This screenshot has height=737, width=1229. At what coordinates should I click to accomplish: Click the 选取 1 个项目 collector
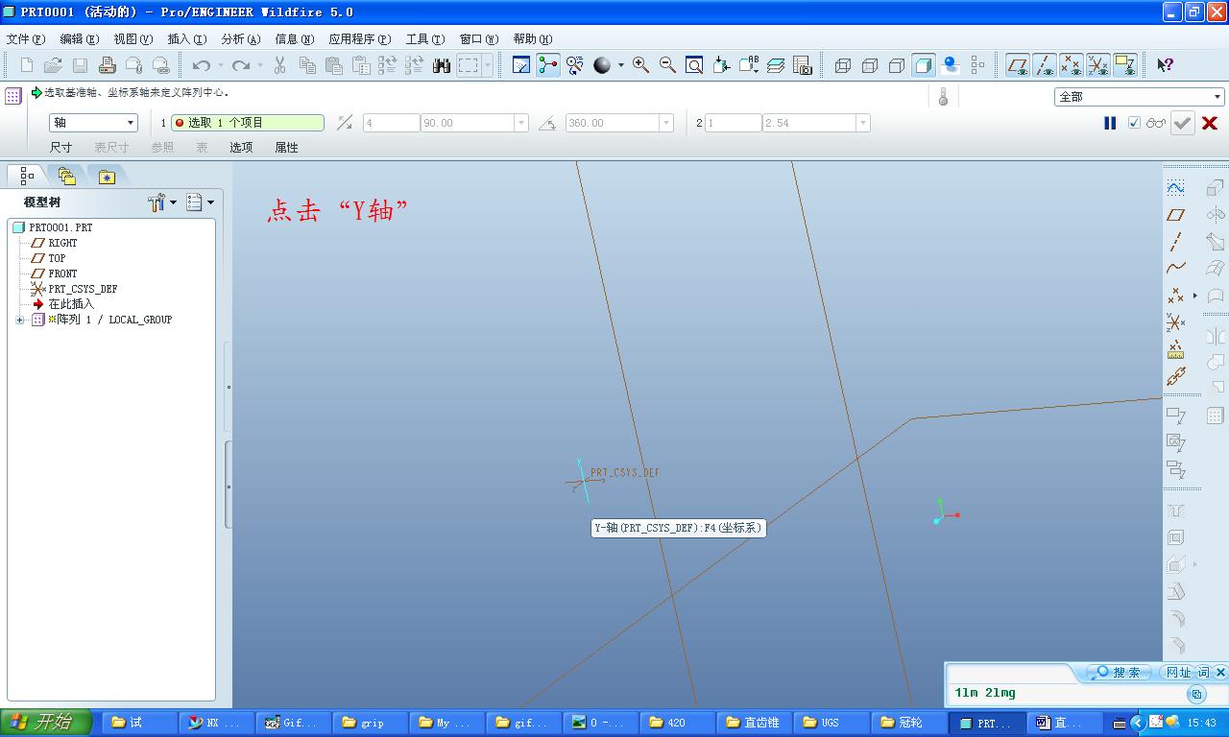click(x=248, y=123)
